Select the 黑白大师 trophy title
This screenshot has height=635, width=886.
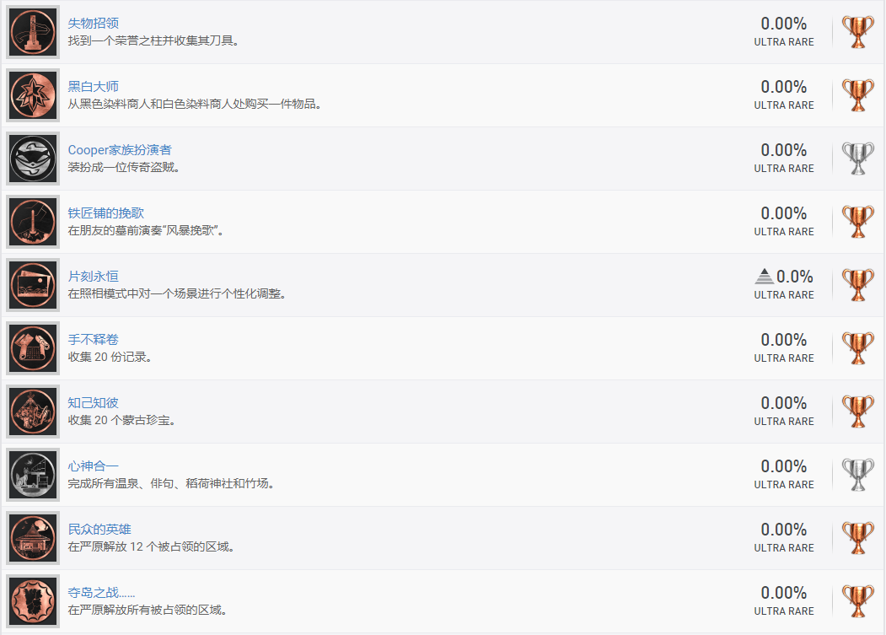(x=94, y=86)
